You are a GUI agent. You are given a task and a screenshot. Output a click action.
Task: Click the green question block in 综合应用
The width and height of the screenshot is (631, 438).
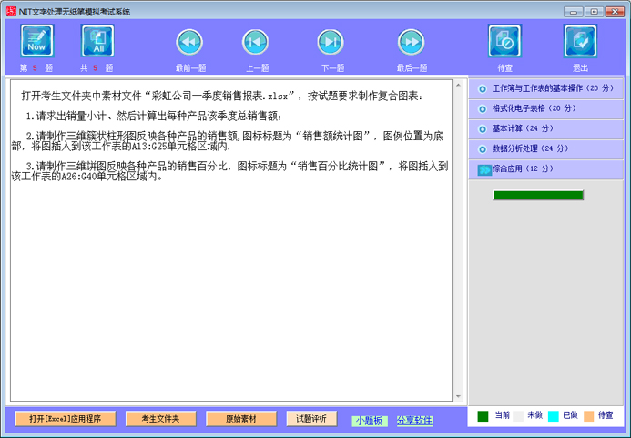click(x=538, y=195)
